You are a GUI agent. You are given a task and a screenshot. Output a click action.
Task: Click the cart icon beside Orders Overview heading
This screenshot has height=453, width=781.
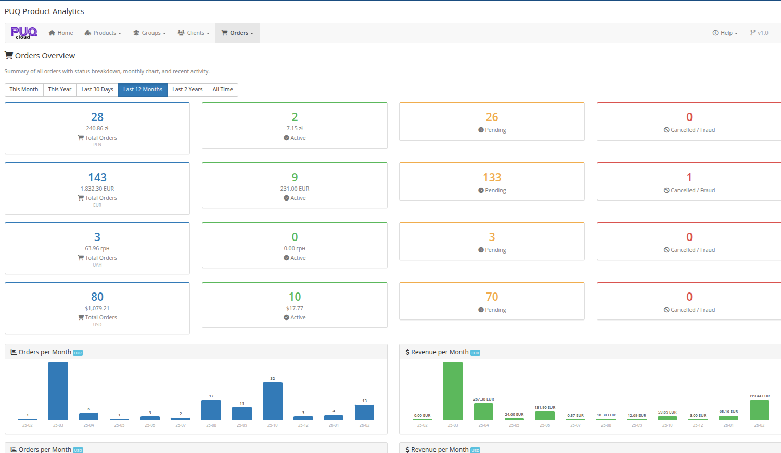click(x=7, y=55)
